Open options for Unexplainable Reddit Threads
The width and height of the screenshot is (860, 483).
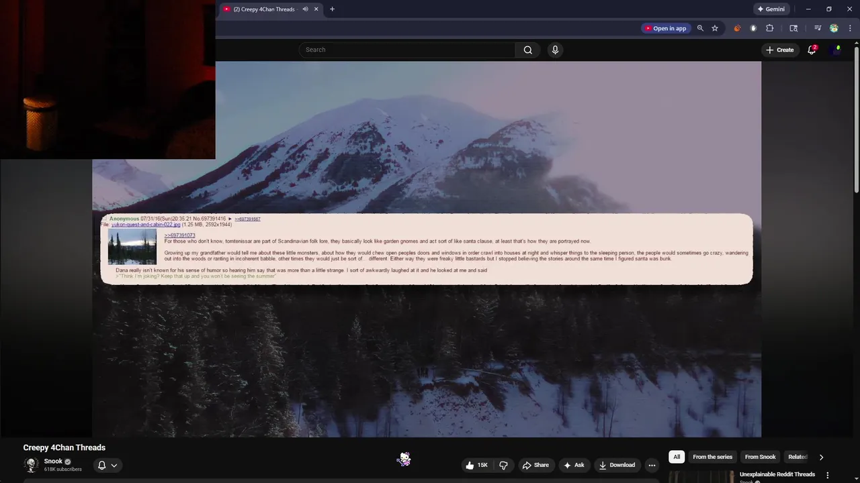point(827,475)
